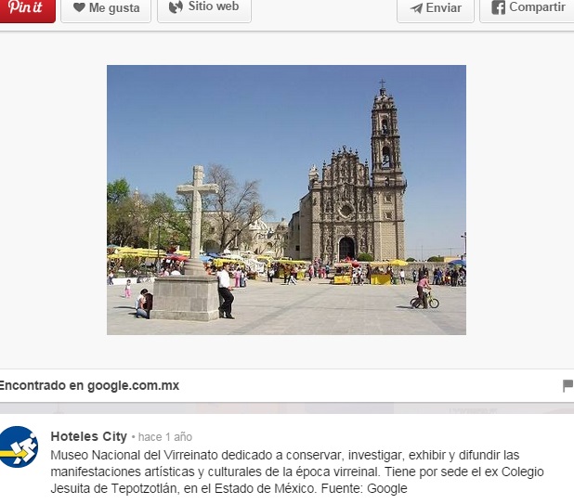Open the Tepotzotlán church plaza photo
This screenshot has height=504, width=574.
pyautogui.click(x=286, y=200)
